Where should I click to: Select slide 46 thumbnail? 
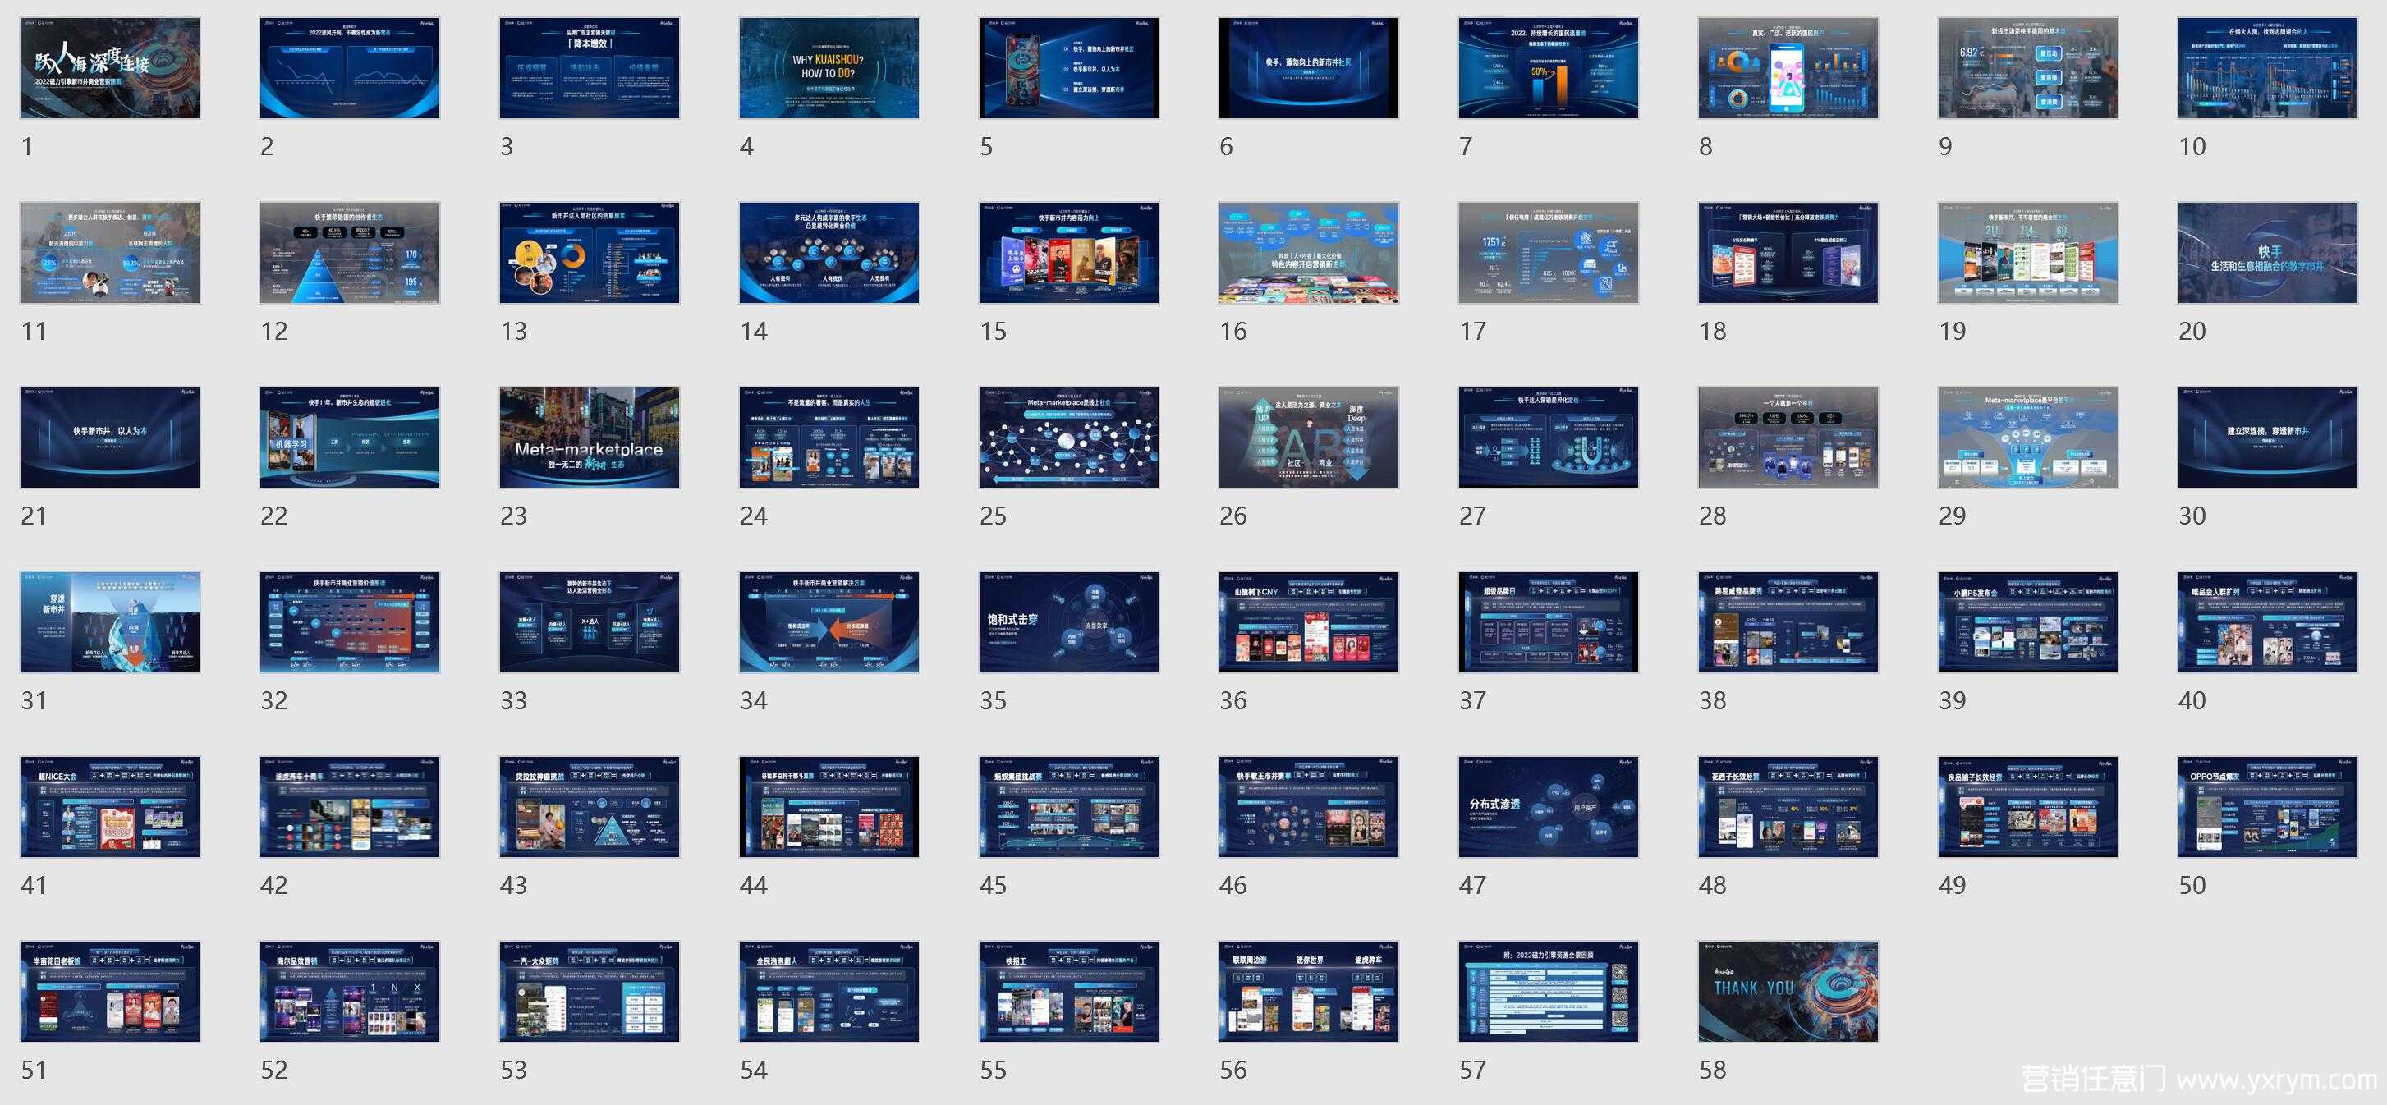1308,807
